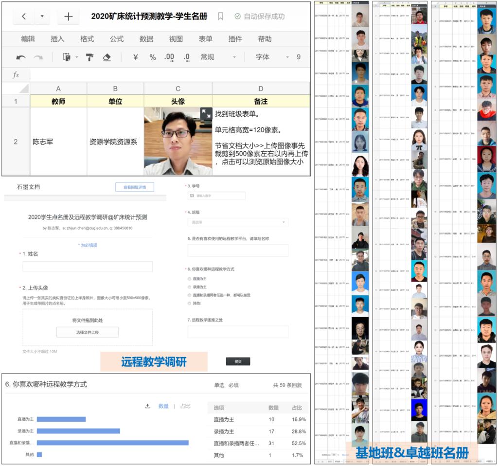This screenshot has height=466, width=498.
Task: Click the plus icon to create new
Action: click(x=68, y=17)
